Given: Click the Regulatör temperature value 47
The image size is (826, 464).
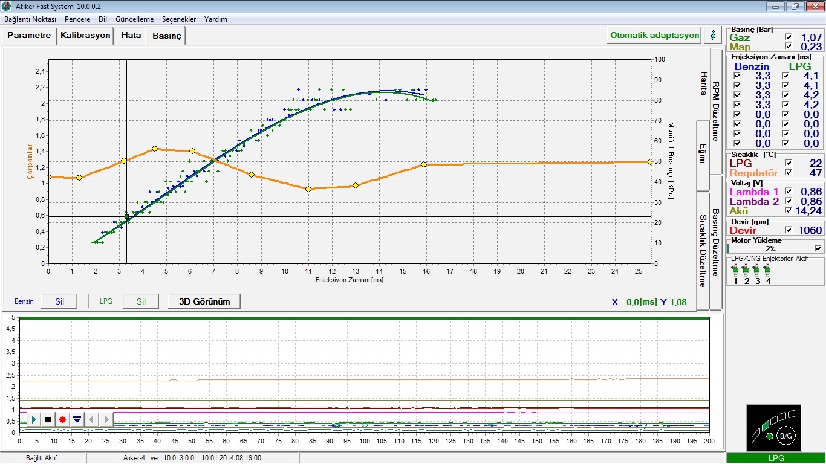Looking at the screenshot, I should [x=816, y=172].
